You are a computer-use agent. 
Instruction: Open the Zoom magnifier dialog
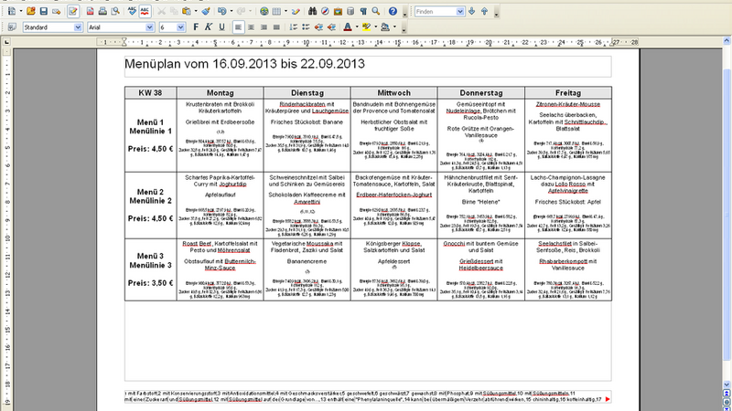click(376, 11)
